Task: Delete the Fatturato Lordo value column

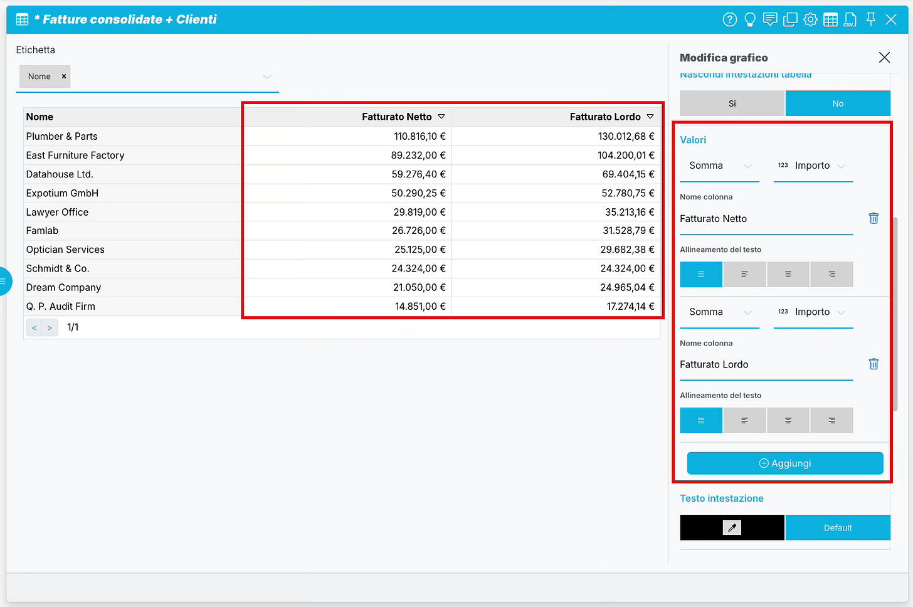Action: click(x=873, y=364)
